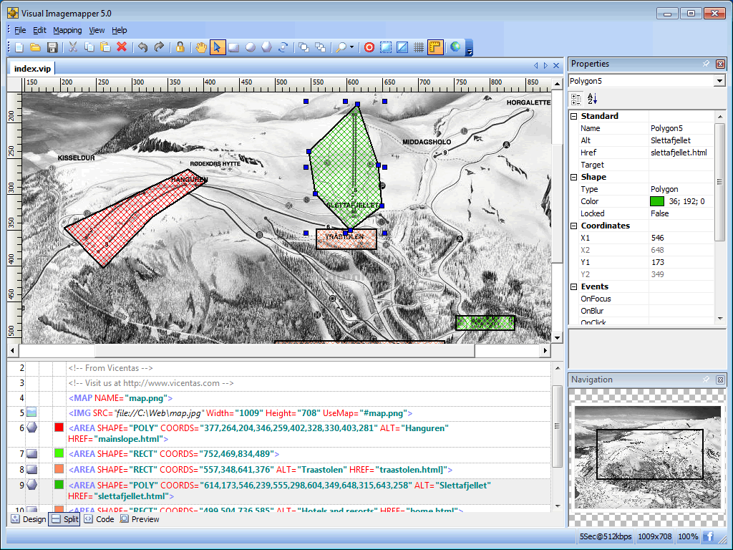Screen dimensions: 733x550
Task: Click the magnifier zoom tool
Action: click(x=341, y=47)
